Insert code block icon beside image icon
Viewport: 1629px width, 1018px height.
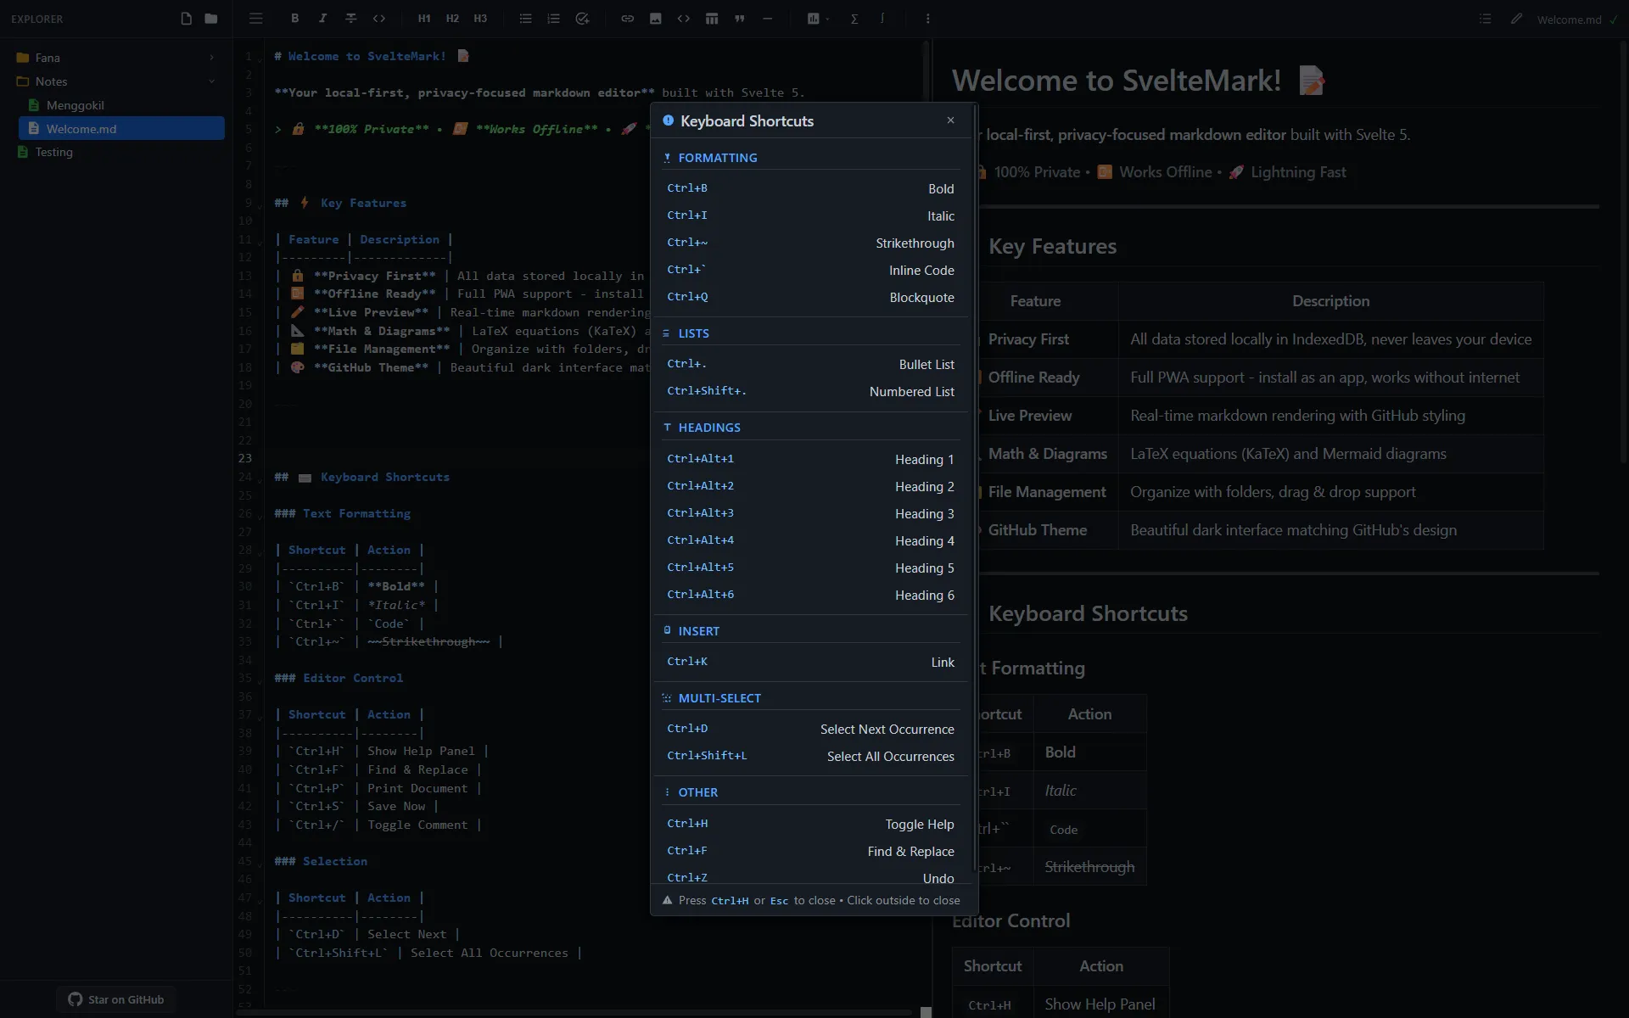coord(683,19)
